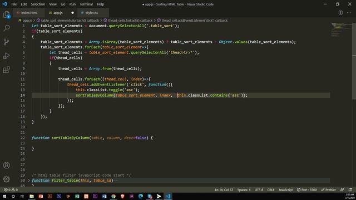Click Port : 5500 live server status

pyautogui.click(x=306, y=190)
